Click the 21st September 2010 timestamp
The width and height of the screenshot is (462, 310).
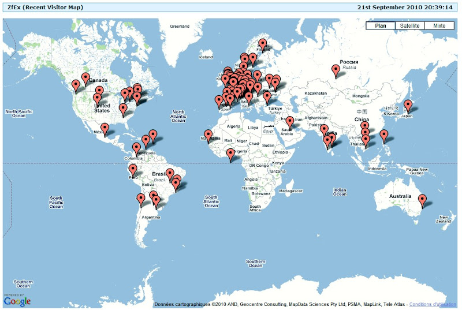405,8
